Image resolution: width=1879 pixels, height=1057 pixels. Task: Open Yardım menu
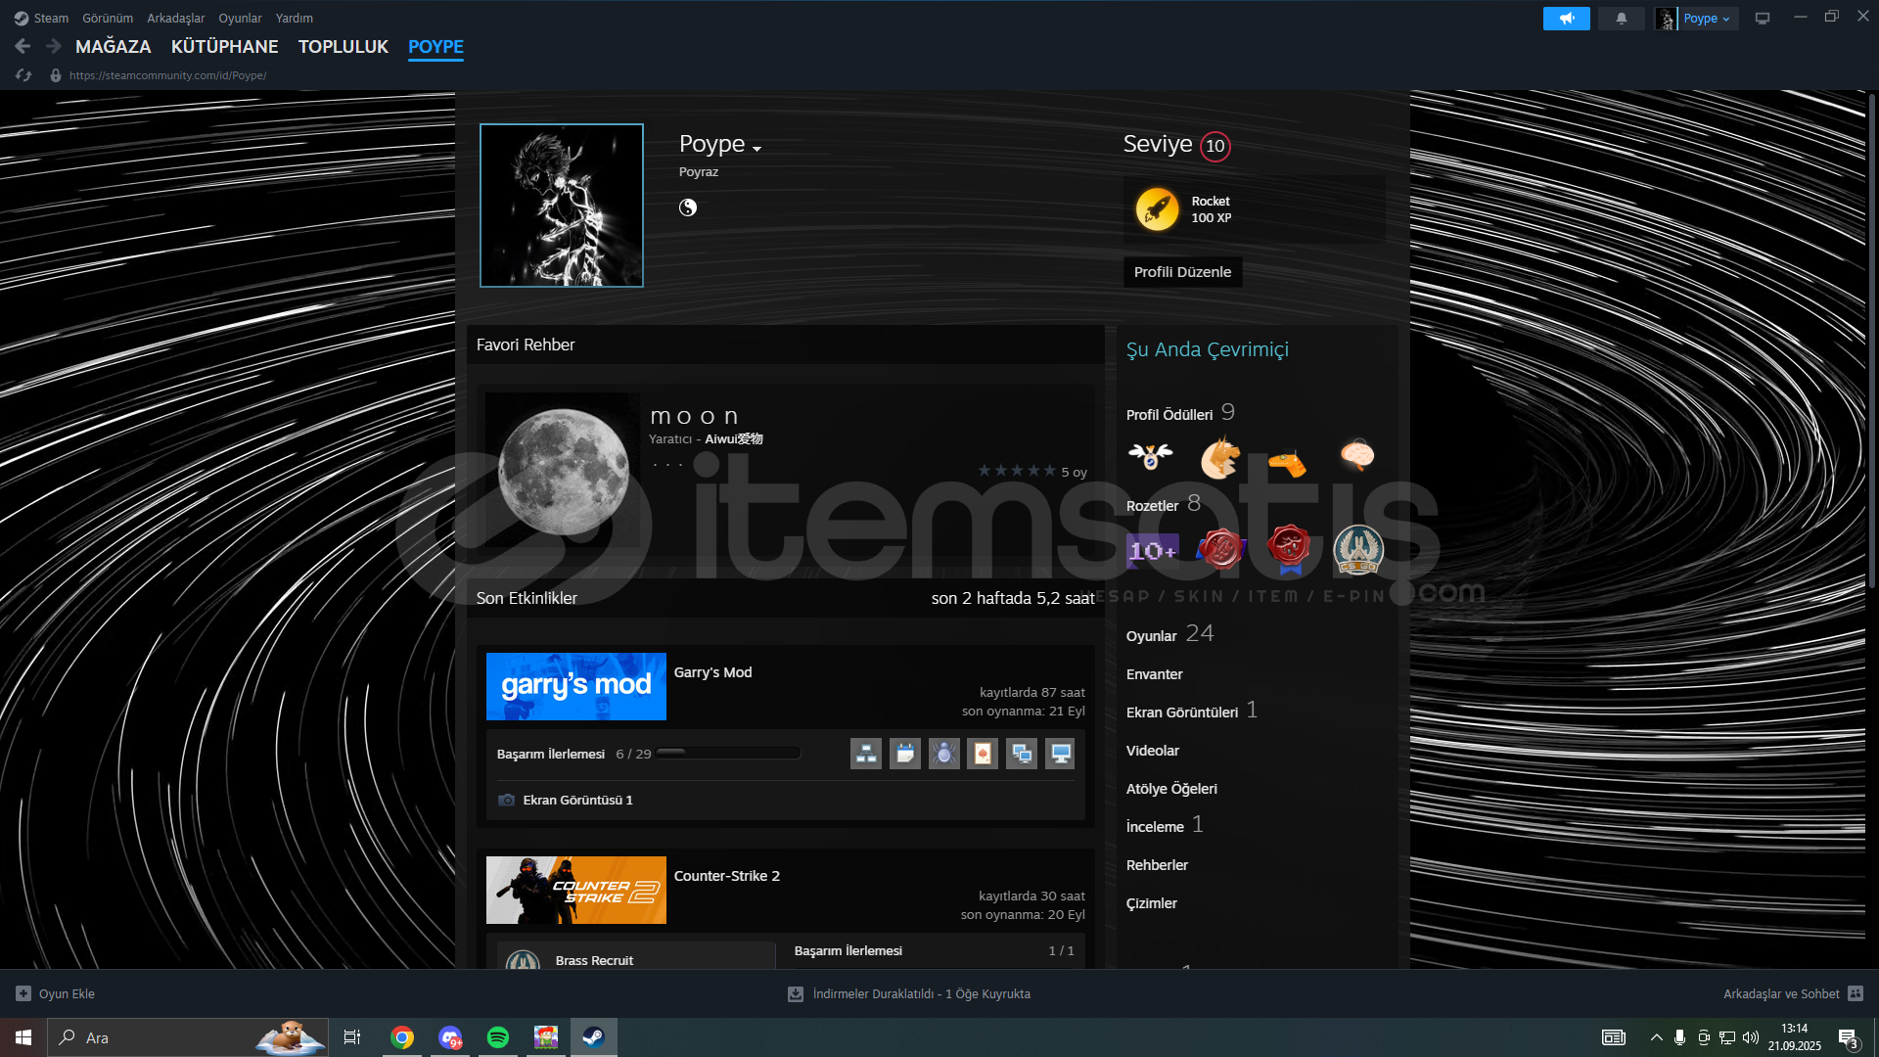[294, 19]
